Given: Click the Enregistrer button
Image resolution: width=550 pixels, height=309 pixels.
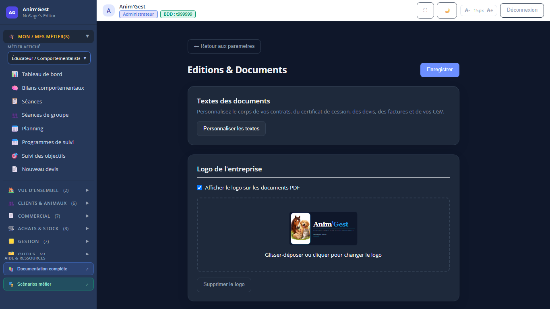Looking at the screenshot, I should pos(440,70).
